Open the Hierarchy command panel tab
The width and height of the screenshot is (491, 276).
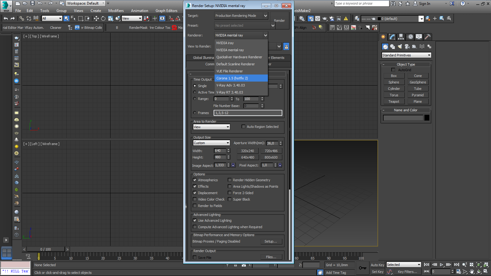401,37
